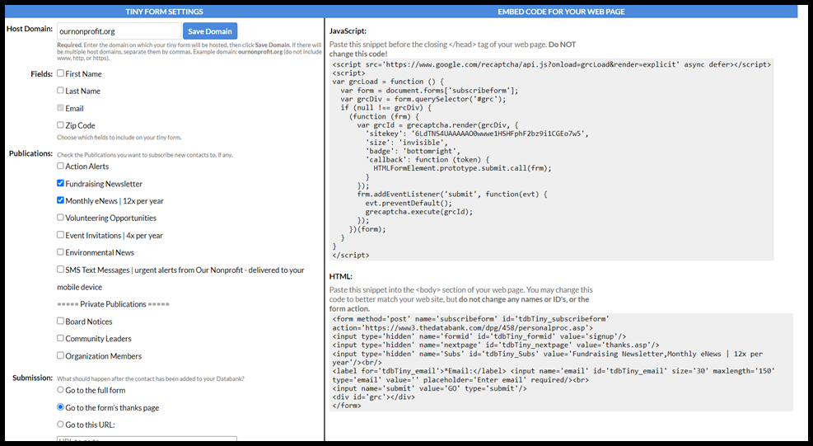813x446 pixels.
Task: Select 'Go to the form's thanks page'
Action: pyautogui.click(x=61, y=407)
